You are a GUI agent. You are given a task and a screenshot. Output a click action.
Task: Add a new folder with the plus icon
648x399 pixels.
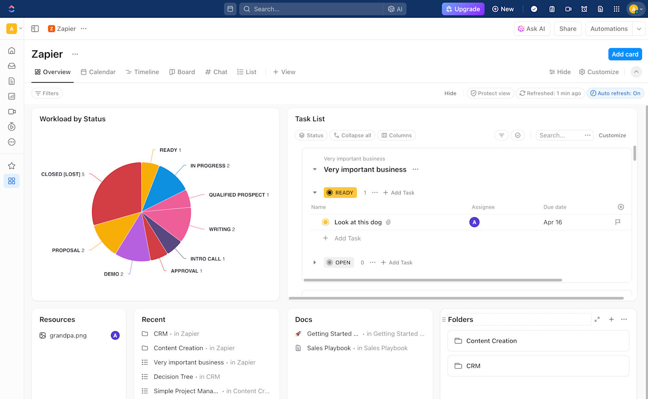coord(611,319)
